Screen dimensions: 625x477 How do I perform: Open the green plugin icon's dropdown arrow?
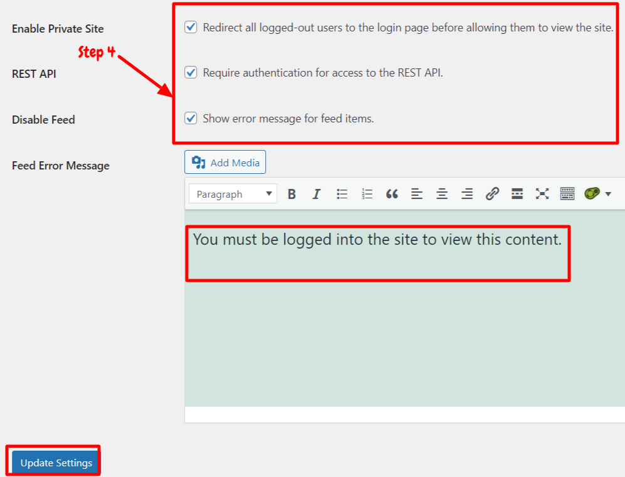pos(608,194)
